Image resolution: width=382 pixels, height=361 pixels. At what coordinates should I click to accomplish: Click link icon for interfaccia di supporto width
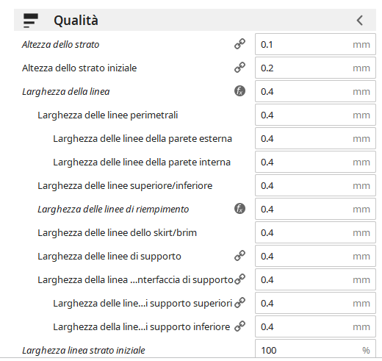(239, 279)
